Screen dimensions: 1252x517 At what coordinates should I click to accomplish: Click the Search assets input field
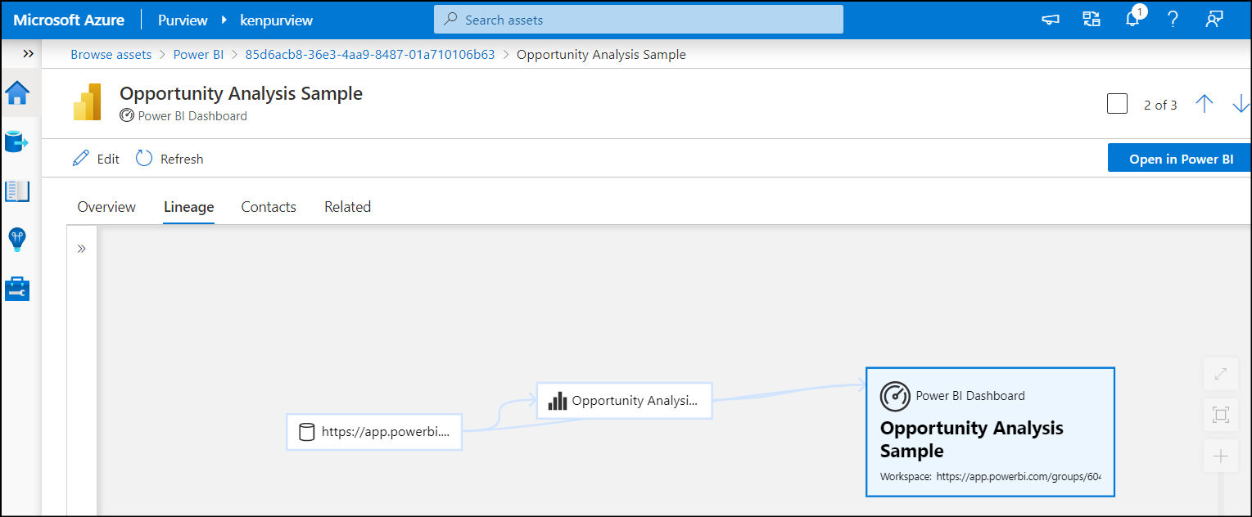(639, 20)
